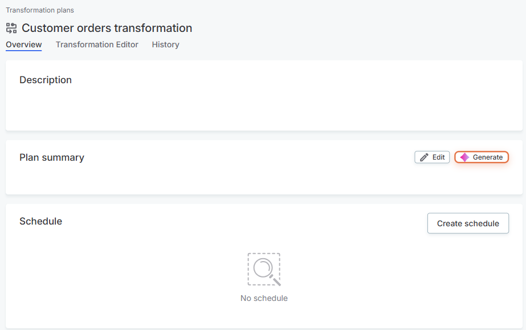
Task: Click the Plan summary section heading
Action: [52, 157]
